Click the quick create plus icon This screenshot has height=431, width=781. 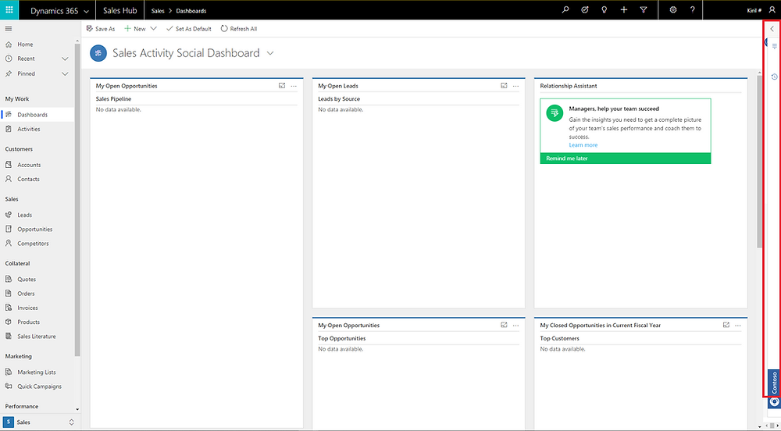point(623,10)
